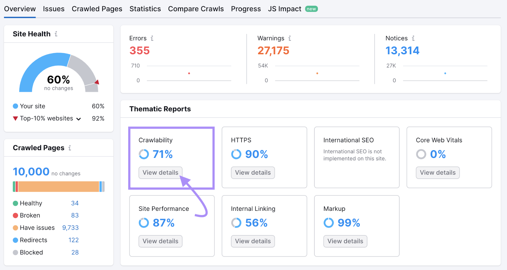507x270 pixels.
Task: View details for Internal Linking report
Action: point(253,241)
